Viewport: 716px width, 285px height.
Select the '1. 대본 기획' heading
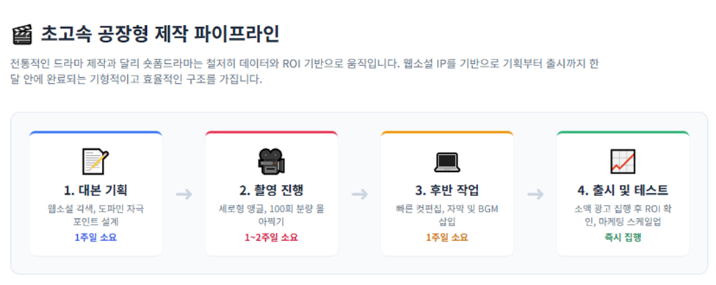[95, 191]
